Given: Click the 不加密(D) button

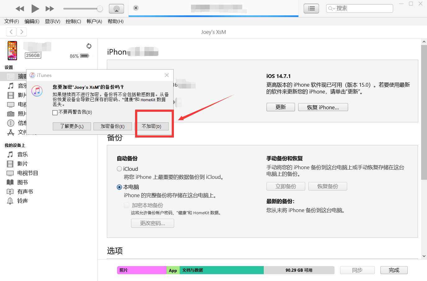Looking at the screenshot, I should (x=152, y=126).
